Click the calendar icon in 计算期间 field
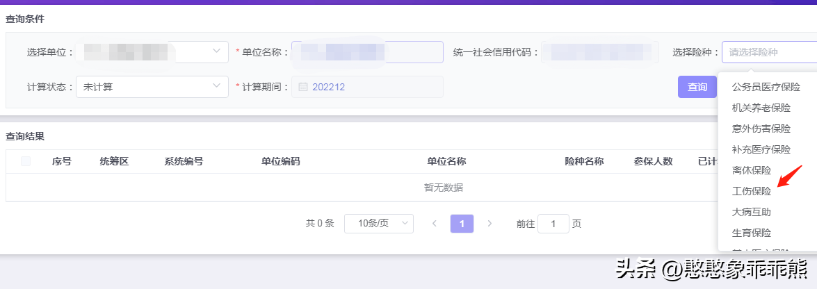817x289 pixels. coord(302,87)
